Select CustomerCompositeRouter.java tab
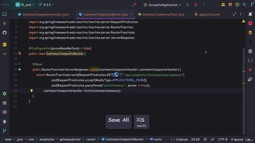This screenshot has height=143, width=255. [x=106, y=14]
